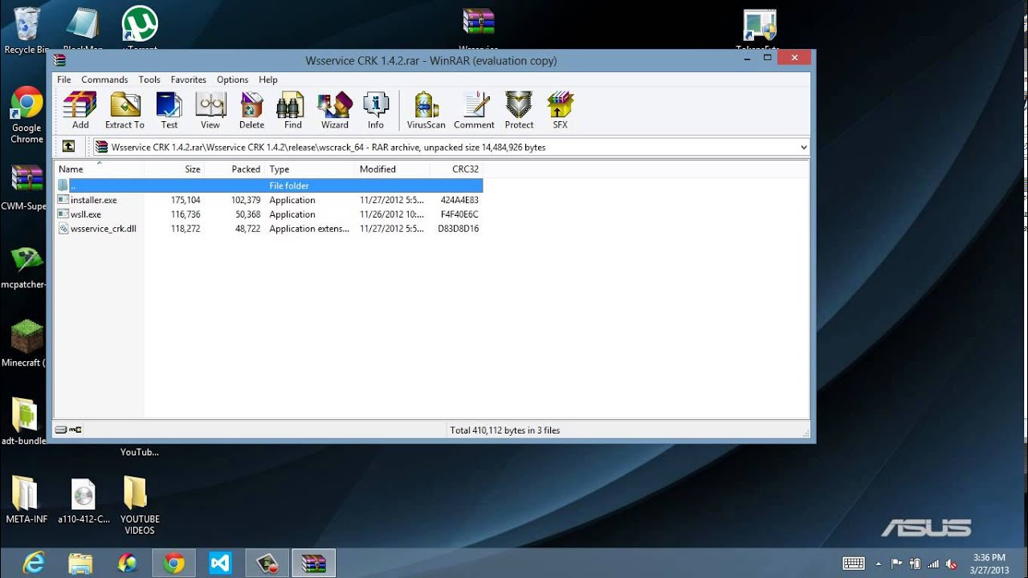Open the Commands menu
This screenshot has width=1028, height=578.
click(104, 79)
